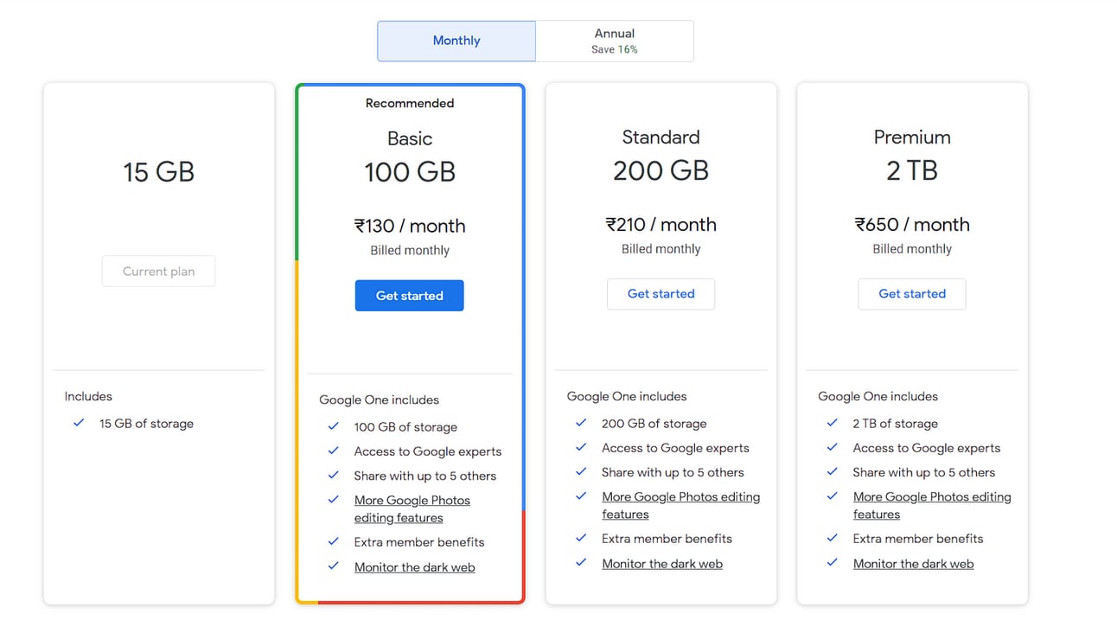The image size is (1117, 633).
Task: Click checkmark beside 100 GB of storage
Action: (x=333, y=426)
